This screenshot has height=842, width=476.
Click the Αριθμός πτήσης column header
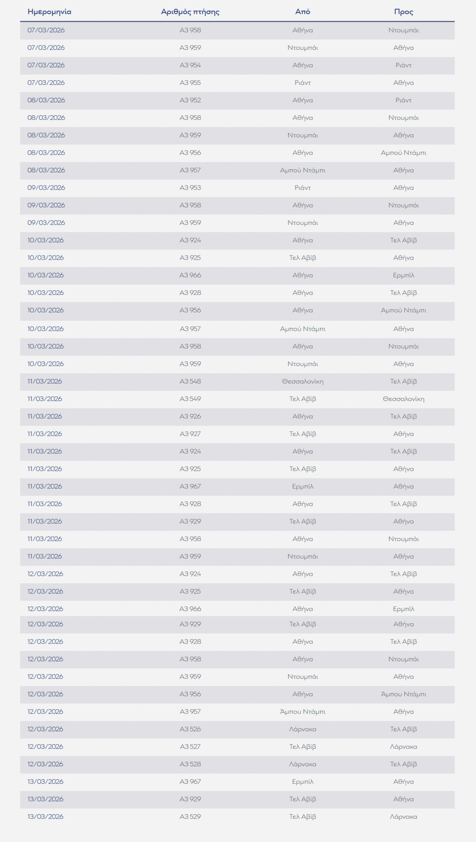coord(190,12)
